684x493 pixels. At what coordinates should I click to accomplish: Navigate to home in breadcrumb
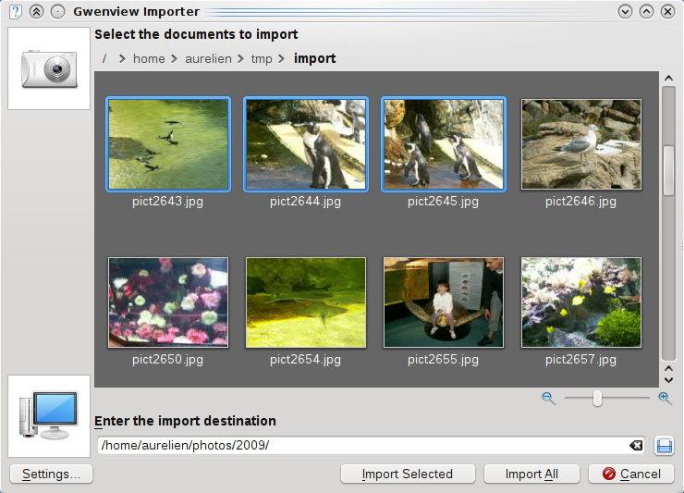(149, 58)
